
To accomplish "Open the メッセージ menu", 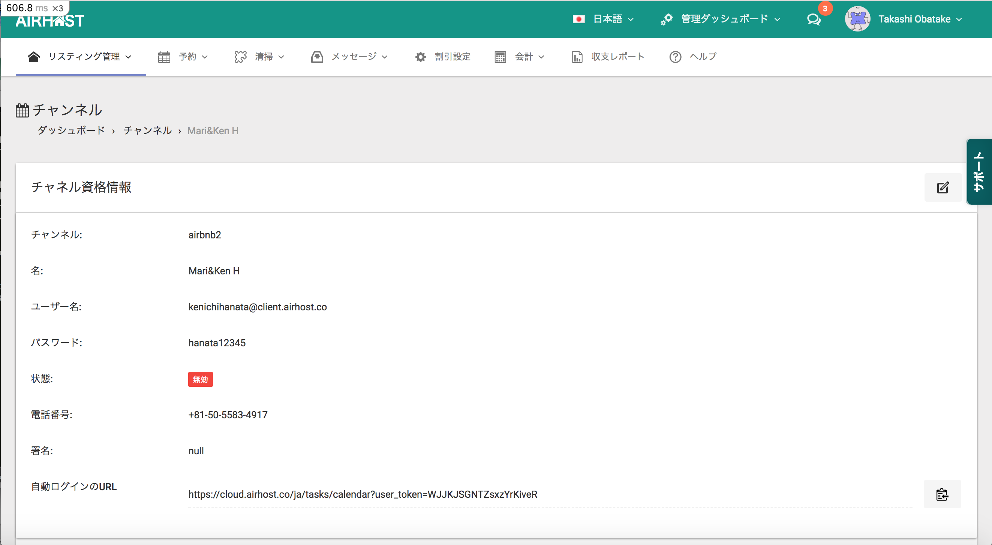I will tap(354, 57).
